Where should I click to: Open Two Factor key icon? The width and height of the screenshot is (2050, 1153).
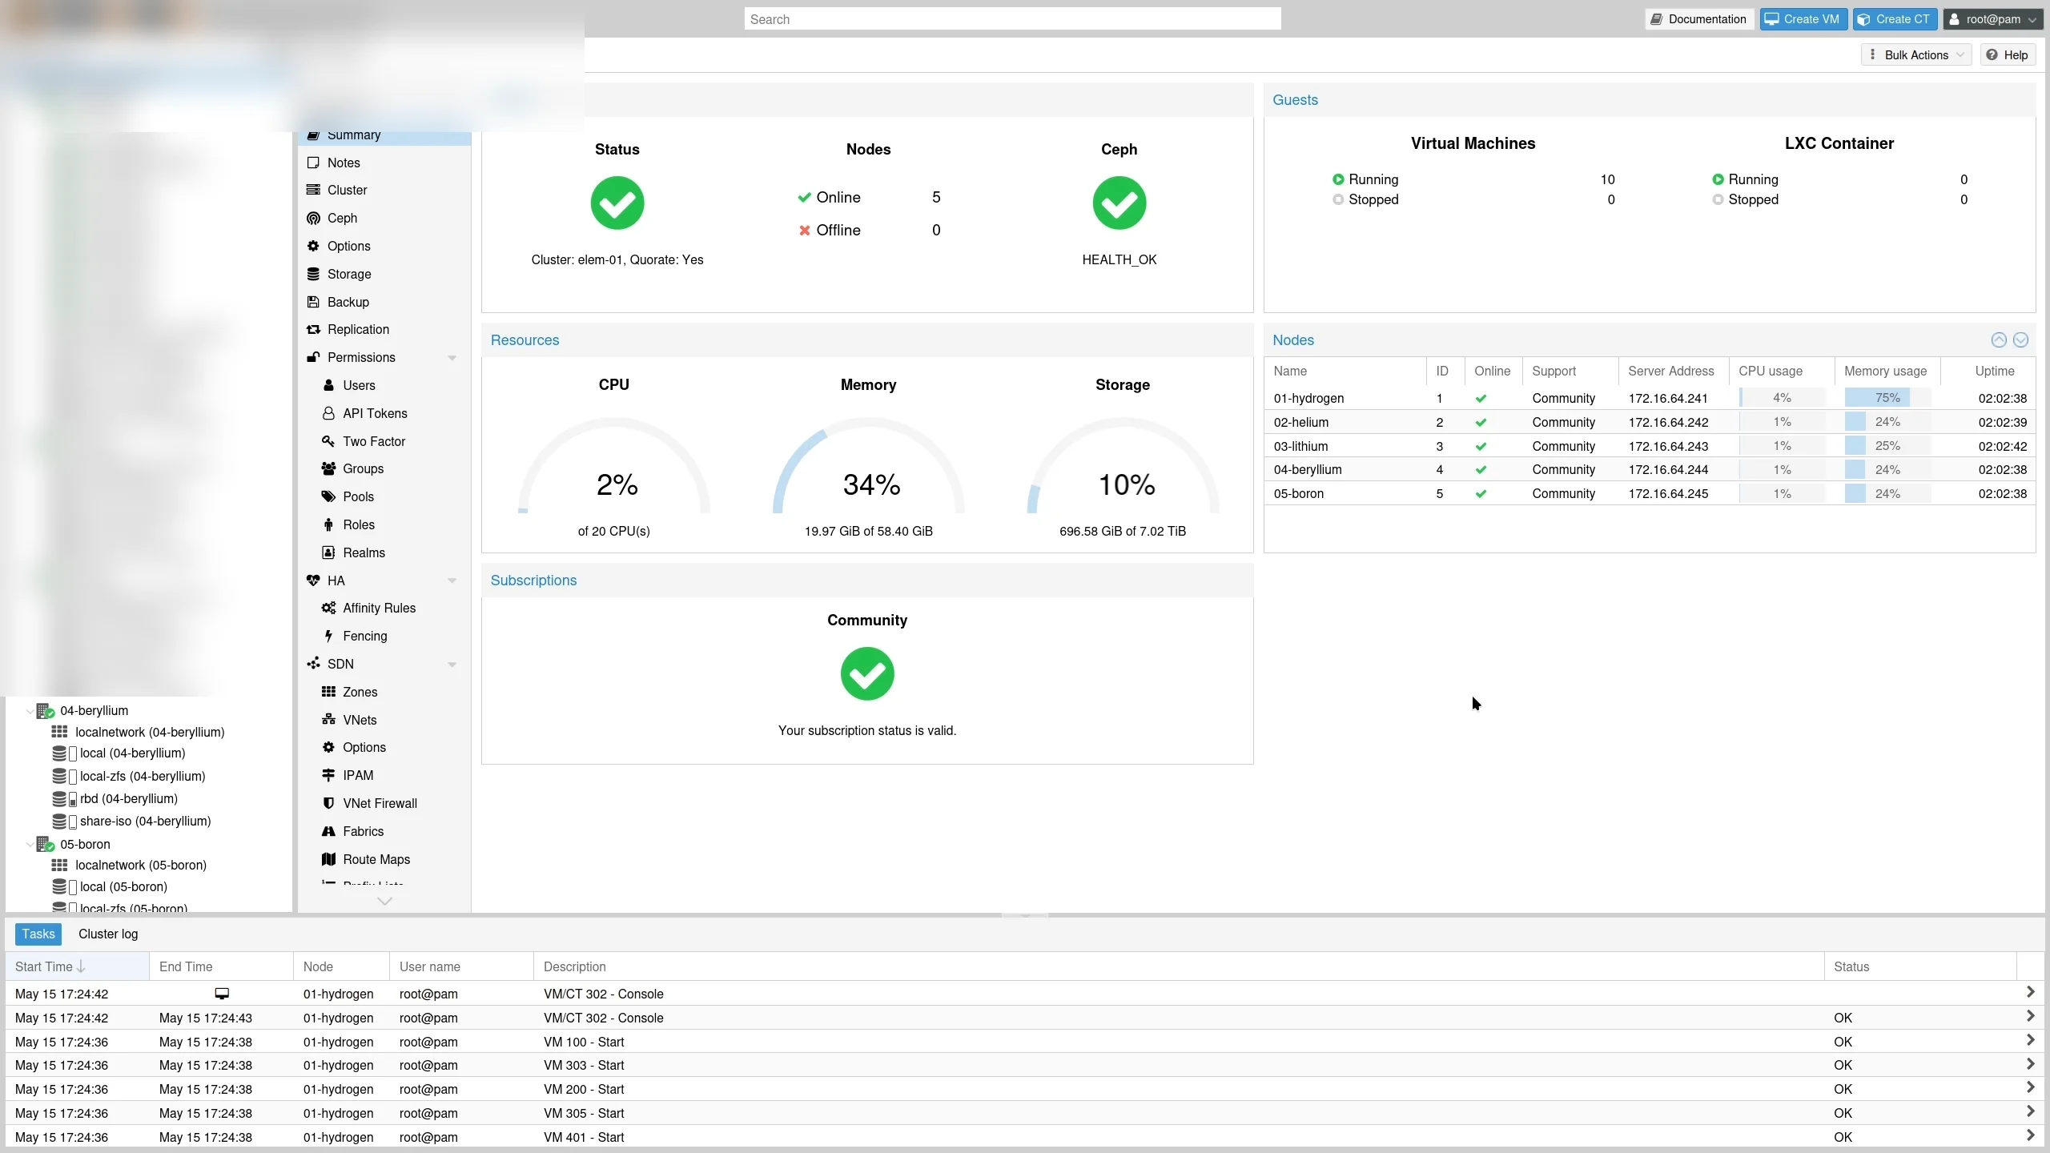[328, 441]
